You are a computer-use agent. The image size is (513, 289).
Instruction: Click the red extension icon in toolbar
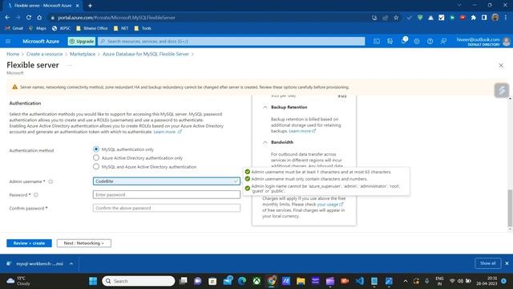[x=463, y=18]
